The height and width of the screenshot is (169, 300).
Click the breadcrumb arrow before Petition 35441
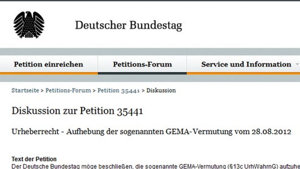point(94,91)
